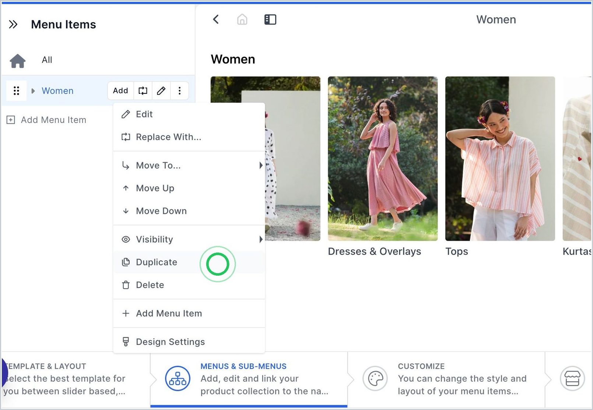
Task: Select Move Down in the context menu
Action: coord(189,211)
